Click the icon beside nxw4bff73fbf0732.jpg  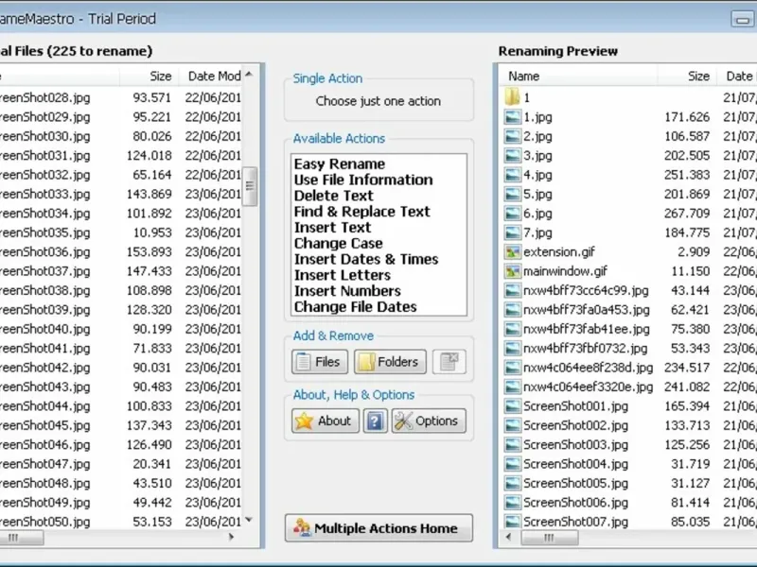pyautogui.click(x=512, y=348)
